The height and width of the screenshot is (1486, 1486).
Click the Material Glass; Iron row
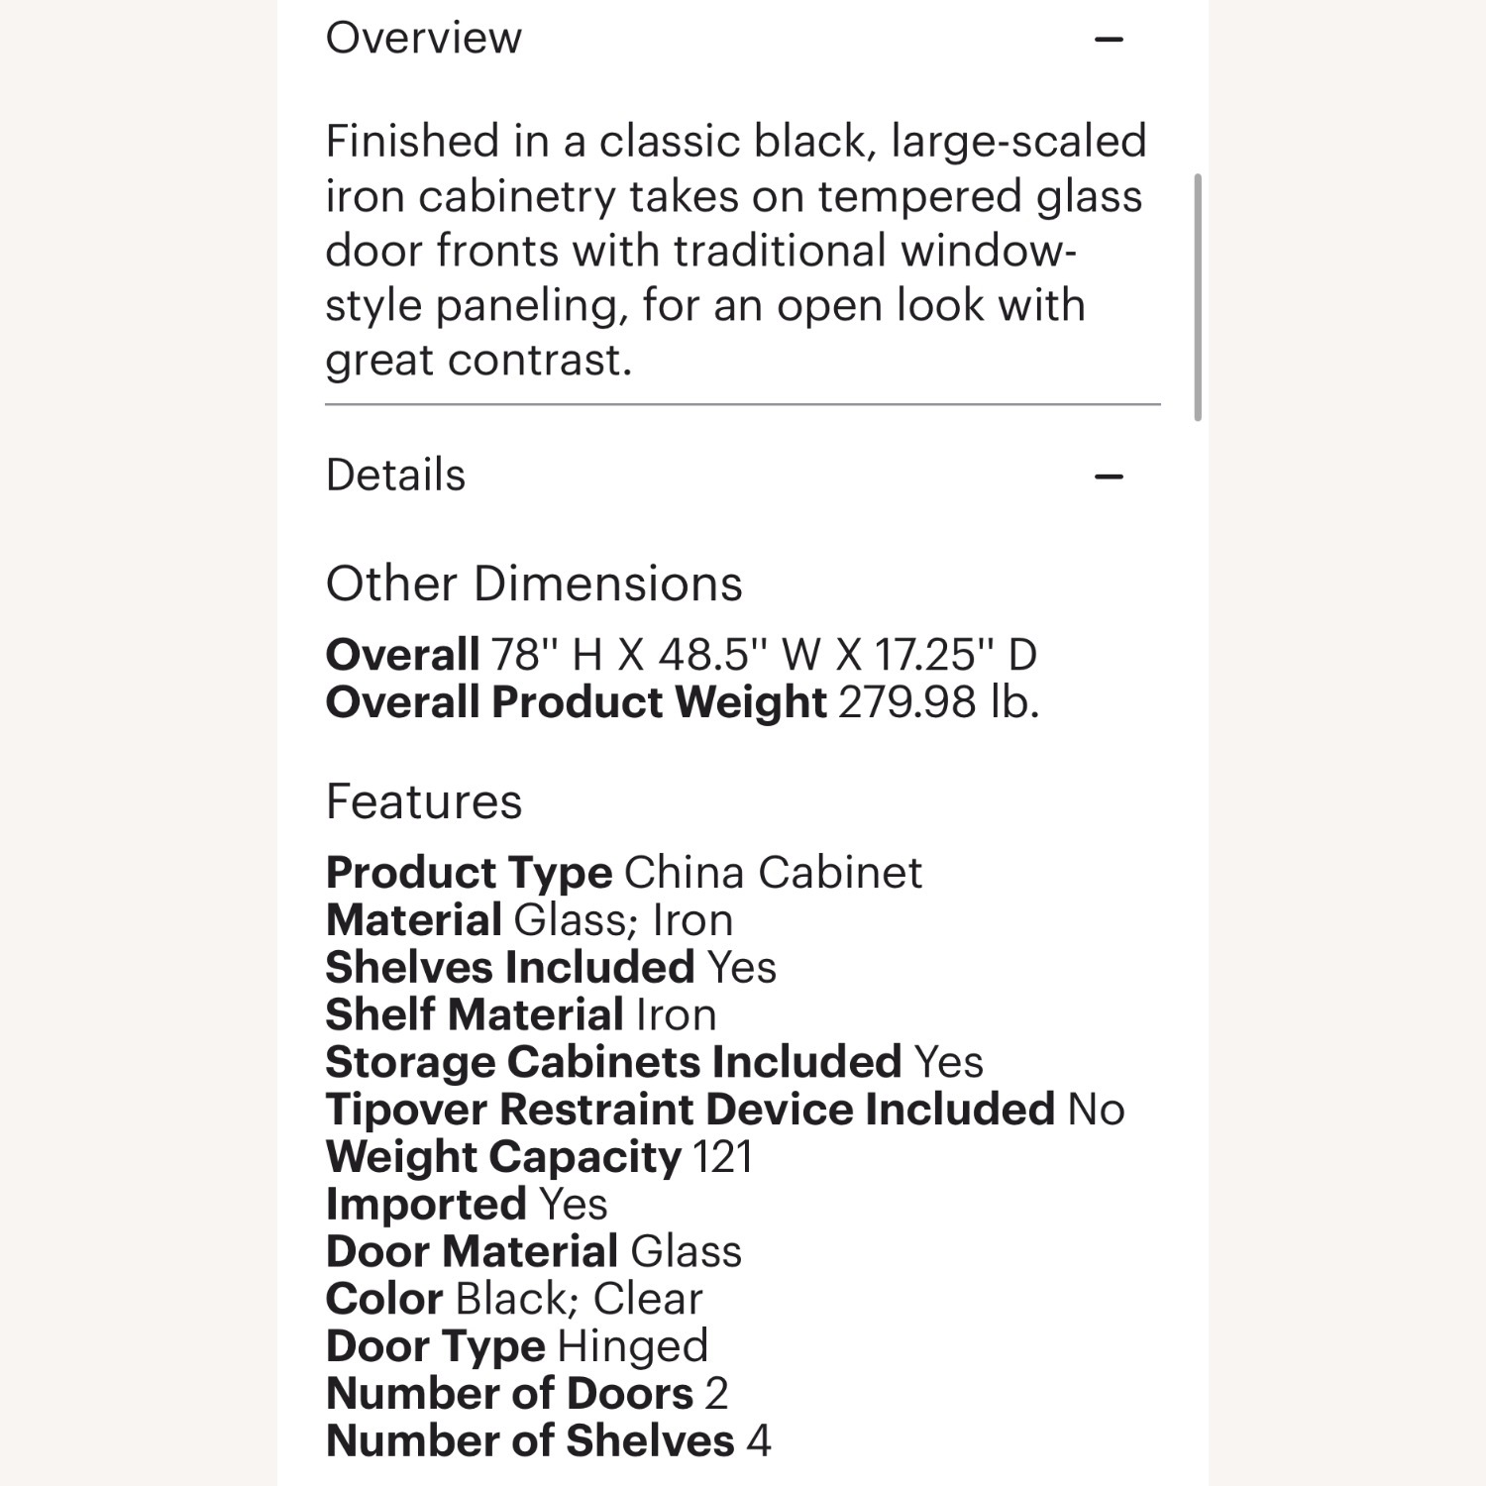tap(529, 920)
